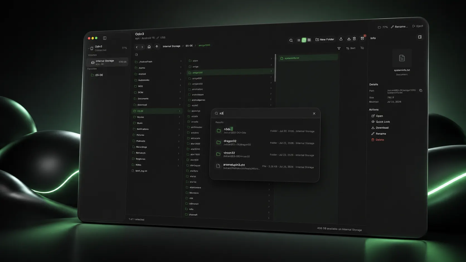The image size is (466, 262).
Task: Switch to grid icon view
Action: [x=309, y=40]
